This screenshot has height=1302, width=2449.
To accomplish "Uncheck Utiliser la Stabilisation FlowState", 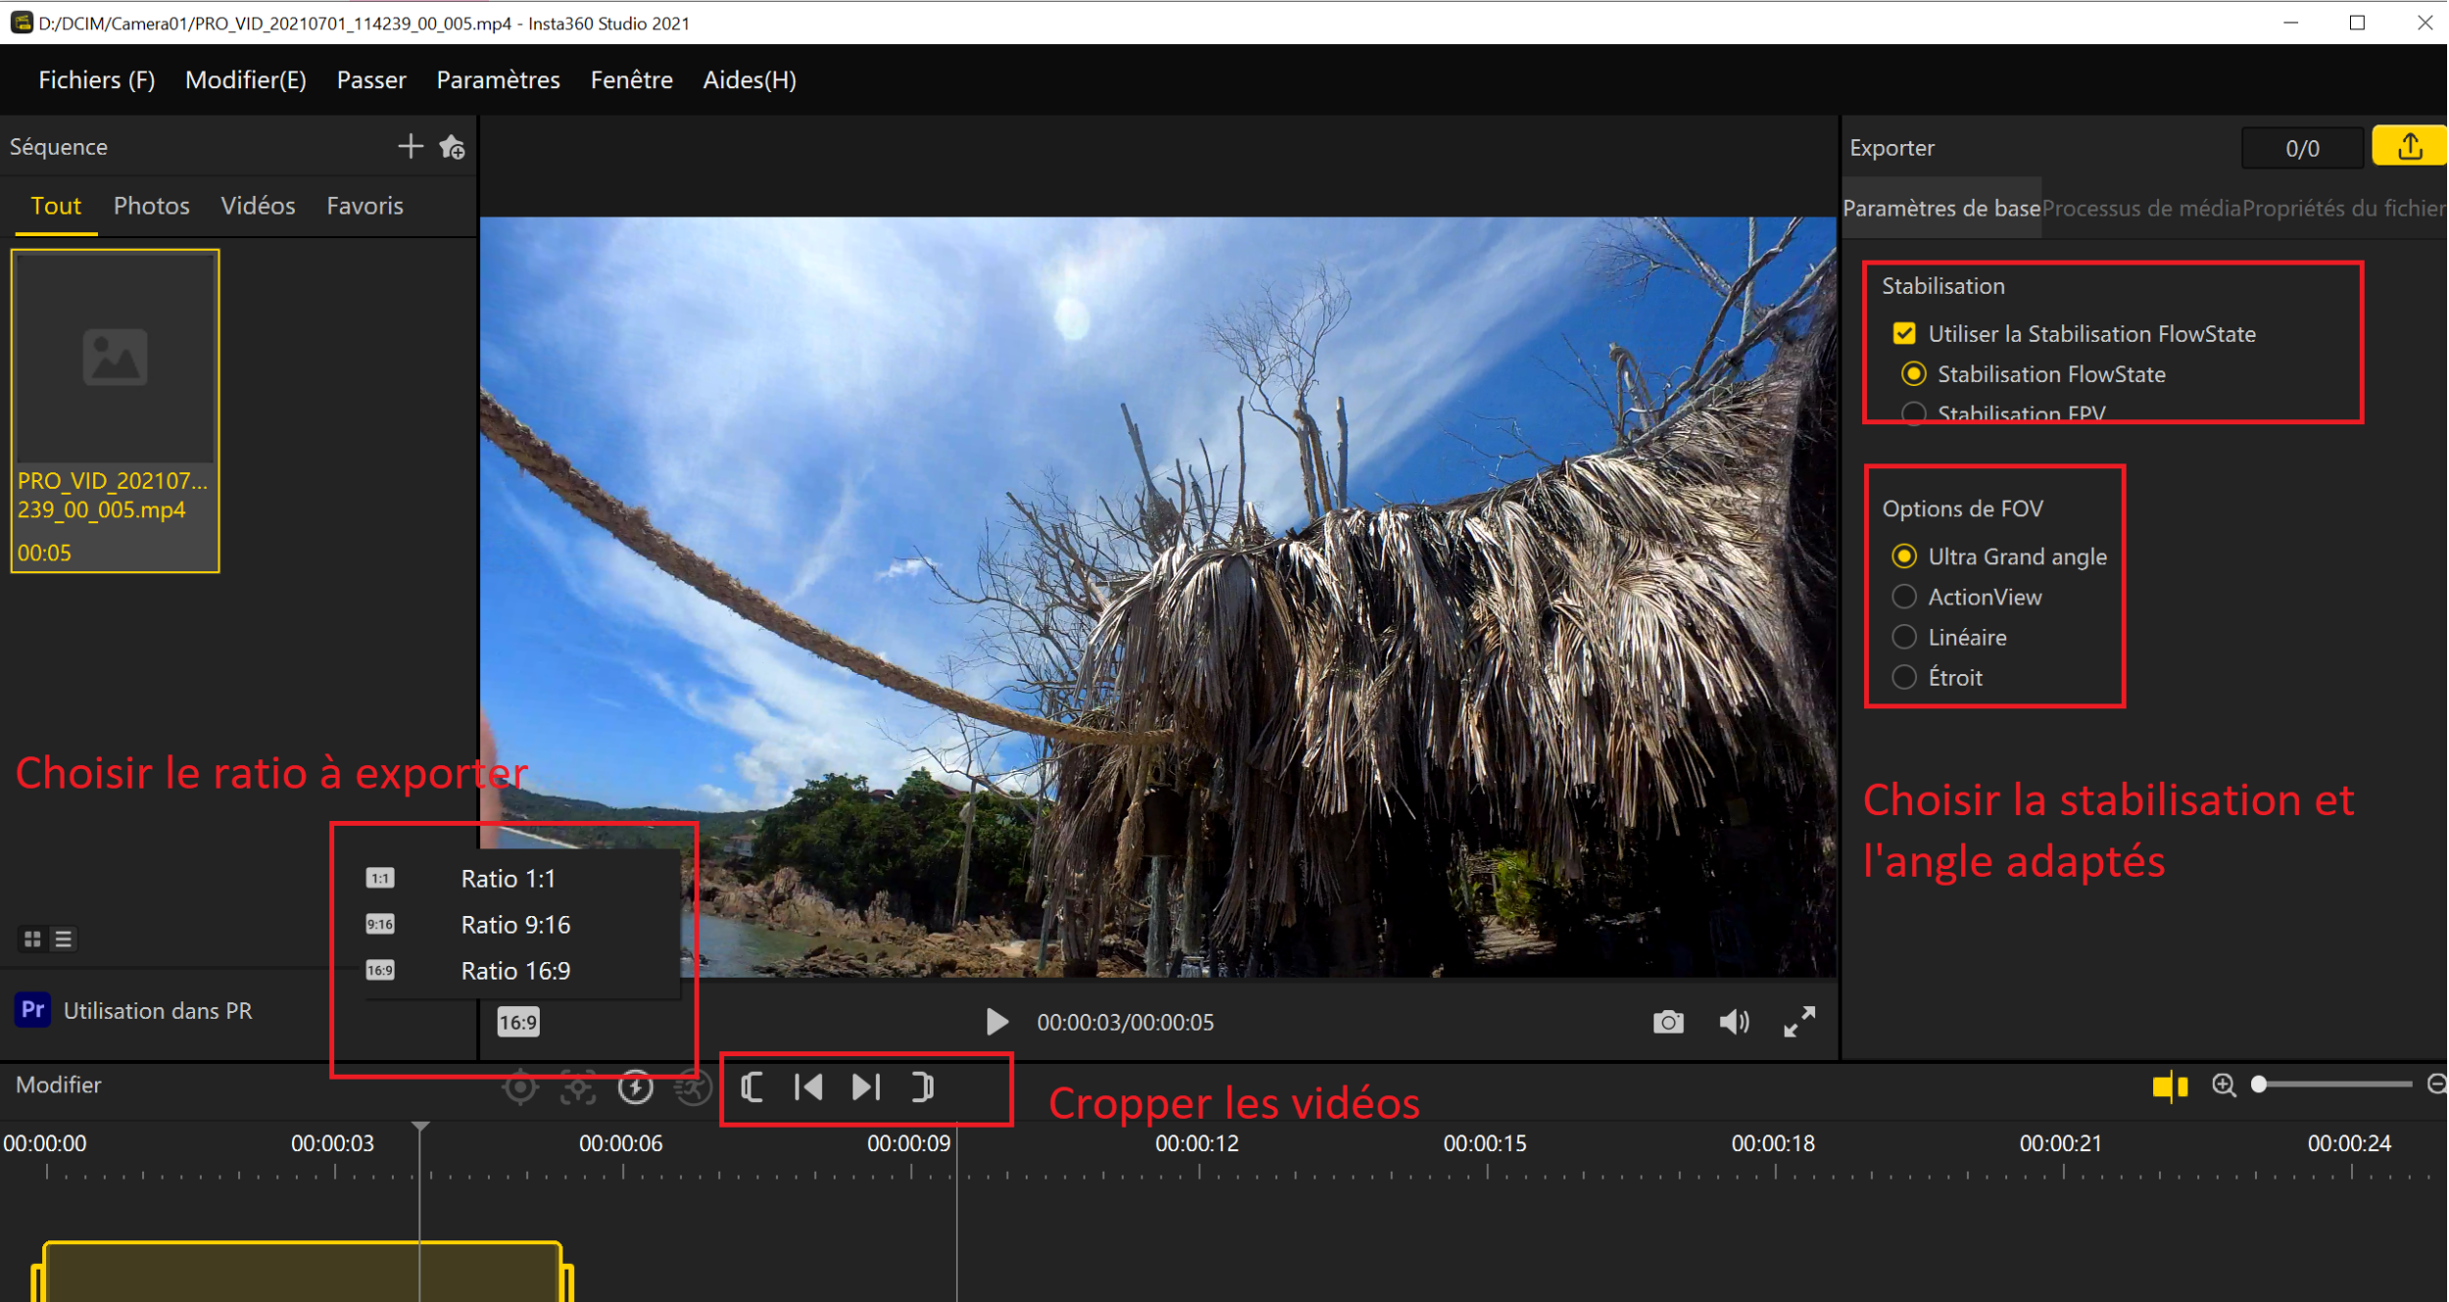I will point(1904,333).
